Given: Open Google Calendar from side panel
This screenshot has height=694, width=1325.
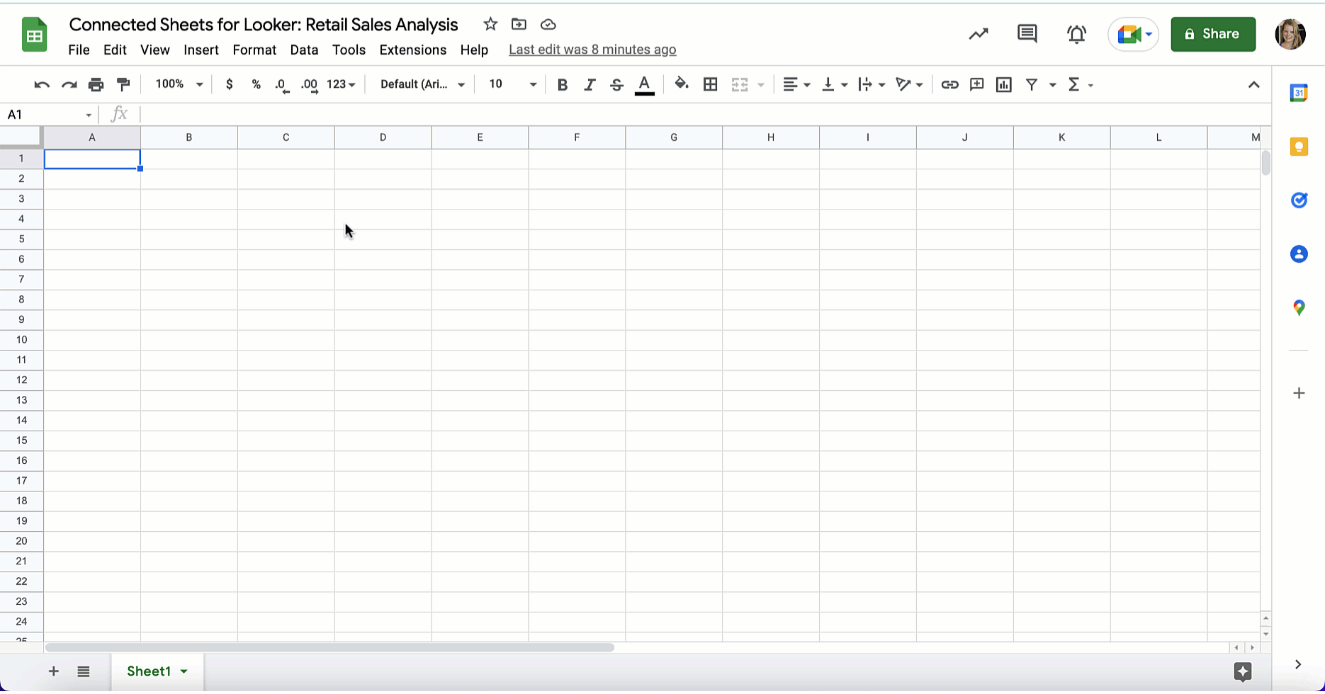Looking at the screenshot, I should point(1299,92).
